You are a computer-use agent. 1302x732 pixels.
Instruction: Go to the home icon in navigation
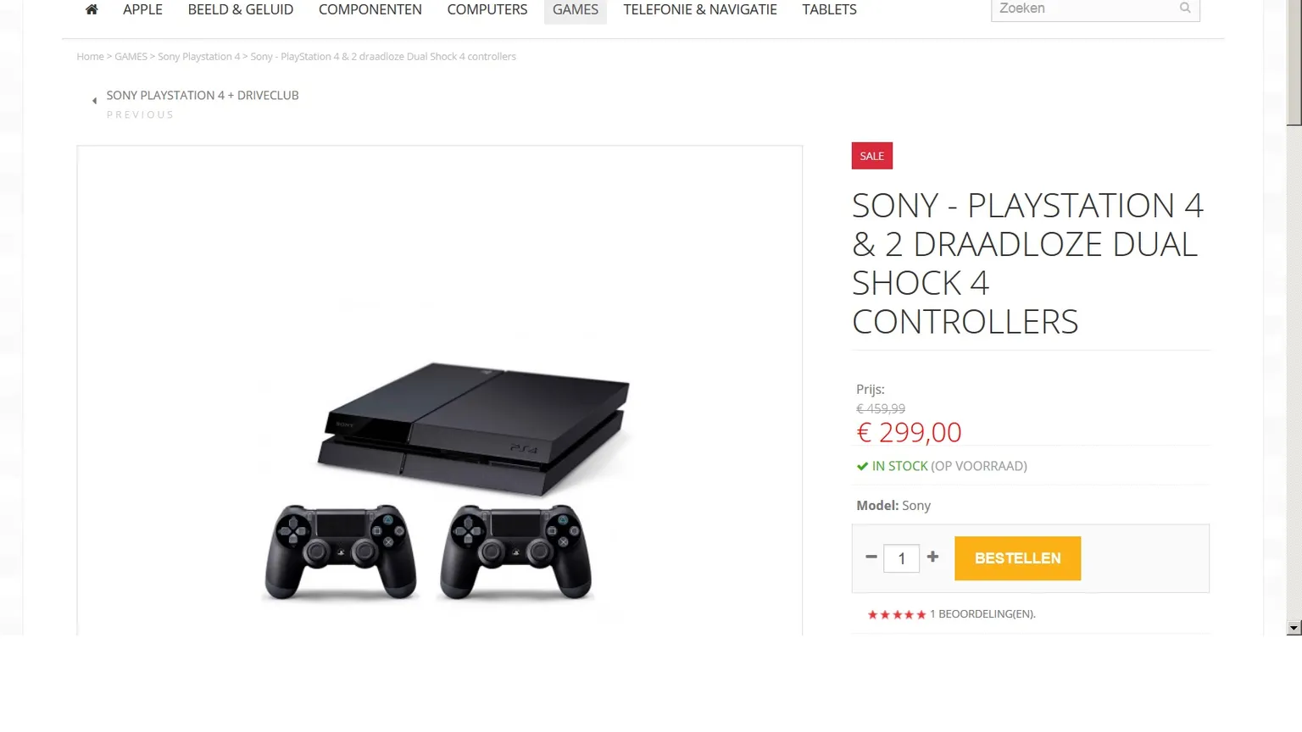point(92,9)
